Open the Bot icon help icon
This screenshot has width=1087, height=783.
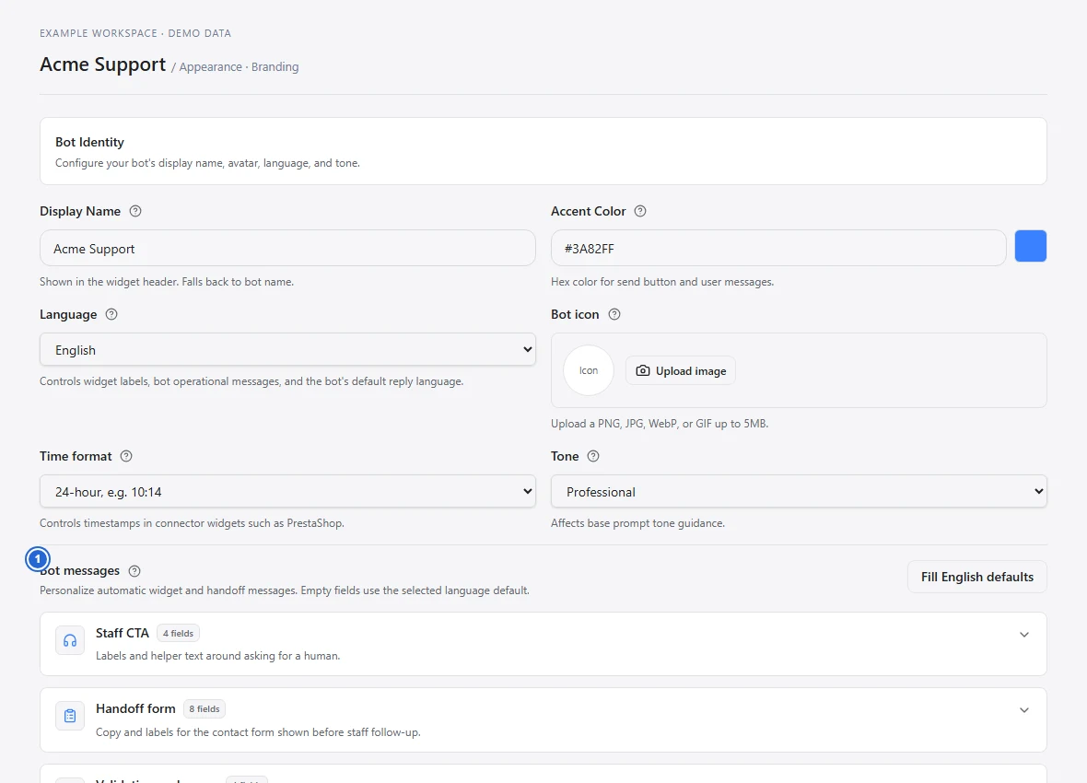coord(614,314)
